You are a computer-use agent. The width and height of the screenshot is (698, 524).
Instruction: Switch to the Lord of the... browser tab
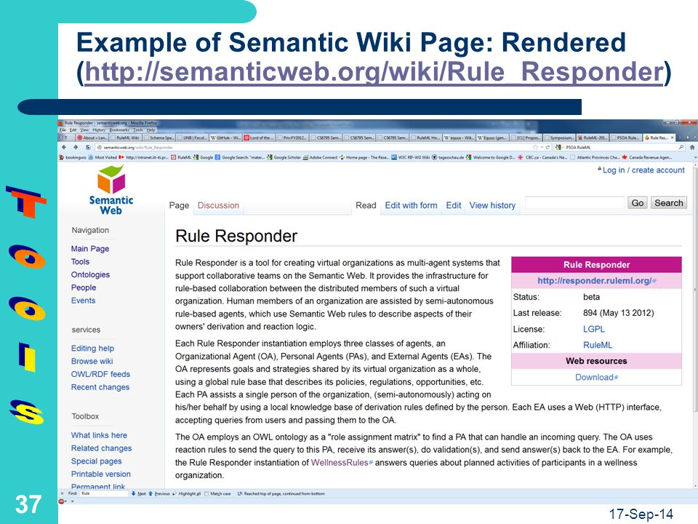point(259,138)
